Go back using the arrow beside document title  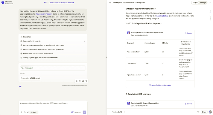click(x=110, y=3)
